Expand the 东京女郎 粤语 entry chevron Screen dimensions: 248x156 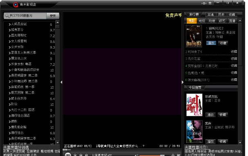[x=10, y=65]
